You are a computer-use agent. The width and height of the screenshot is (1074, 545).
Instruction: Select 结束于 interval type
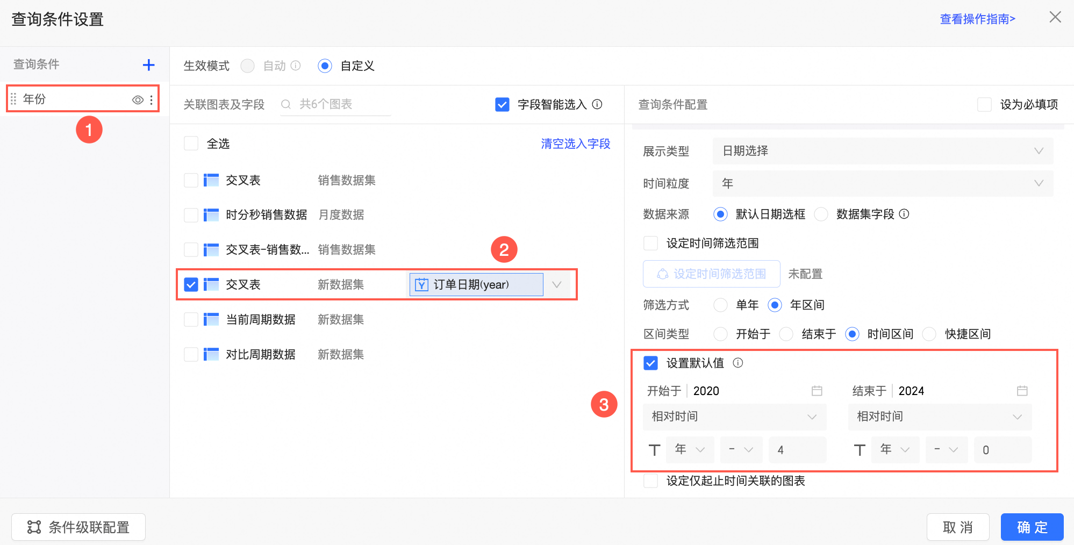[x=786, y=334]
